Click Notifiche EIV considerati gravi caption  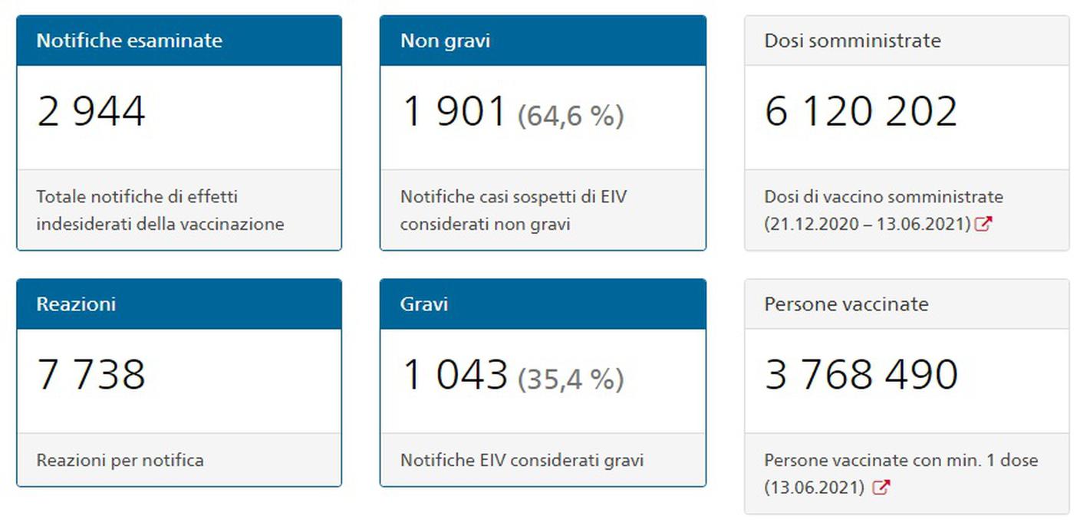(522, 461)
